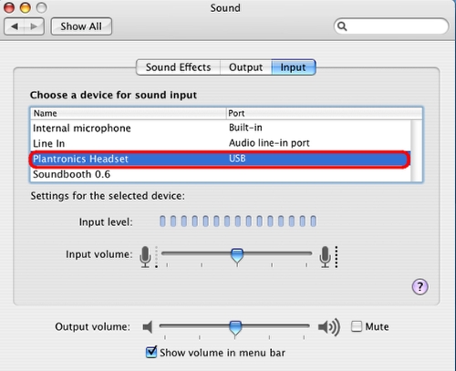Enable the Mute checkbox
The height and width of the screenshot is (371, 456).
(357, 326)
